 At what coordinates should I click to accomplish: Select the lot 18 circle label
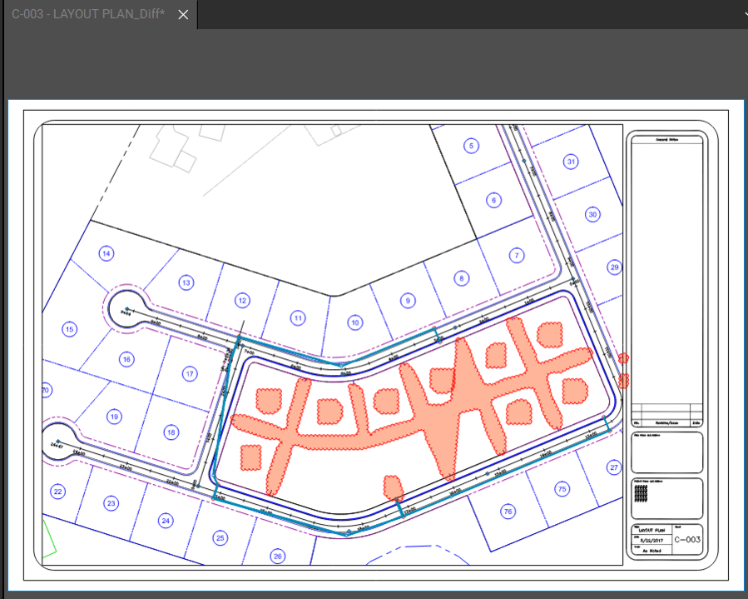171,432
